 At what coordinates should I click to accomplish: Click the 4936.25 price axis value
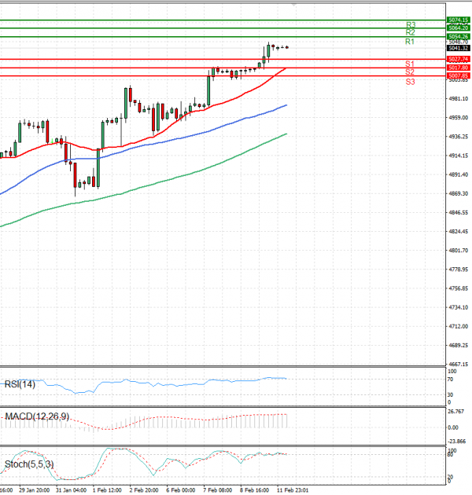[459, 137]
